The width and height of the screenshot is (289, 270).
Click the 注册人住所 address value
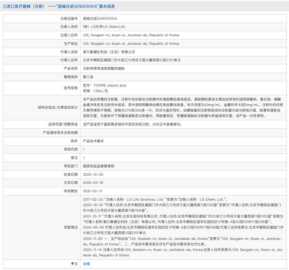pyautogui.click(x=131, y=35)
